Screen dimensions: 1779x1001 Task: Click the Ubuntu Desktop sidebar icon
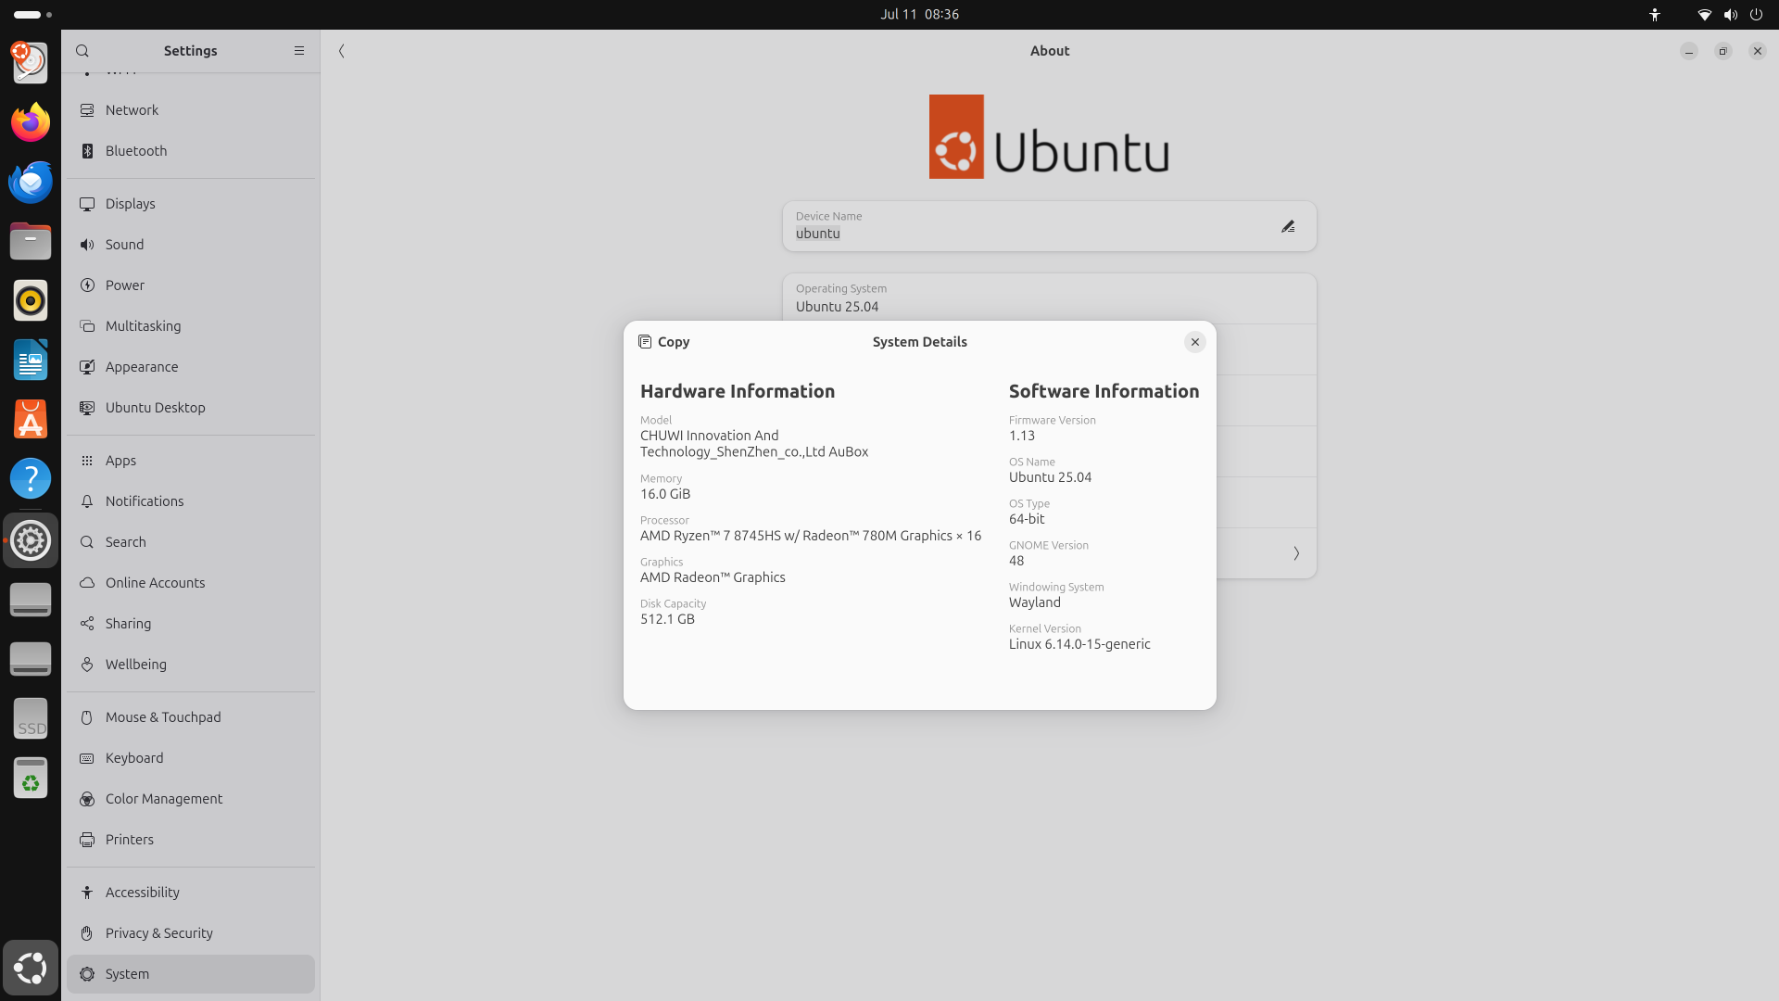[x=87, y=408]
